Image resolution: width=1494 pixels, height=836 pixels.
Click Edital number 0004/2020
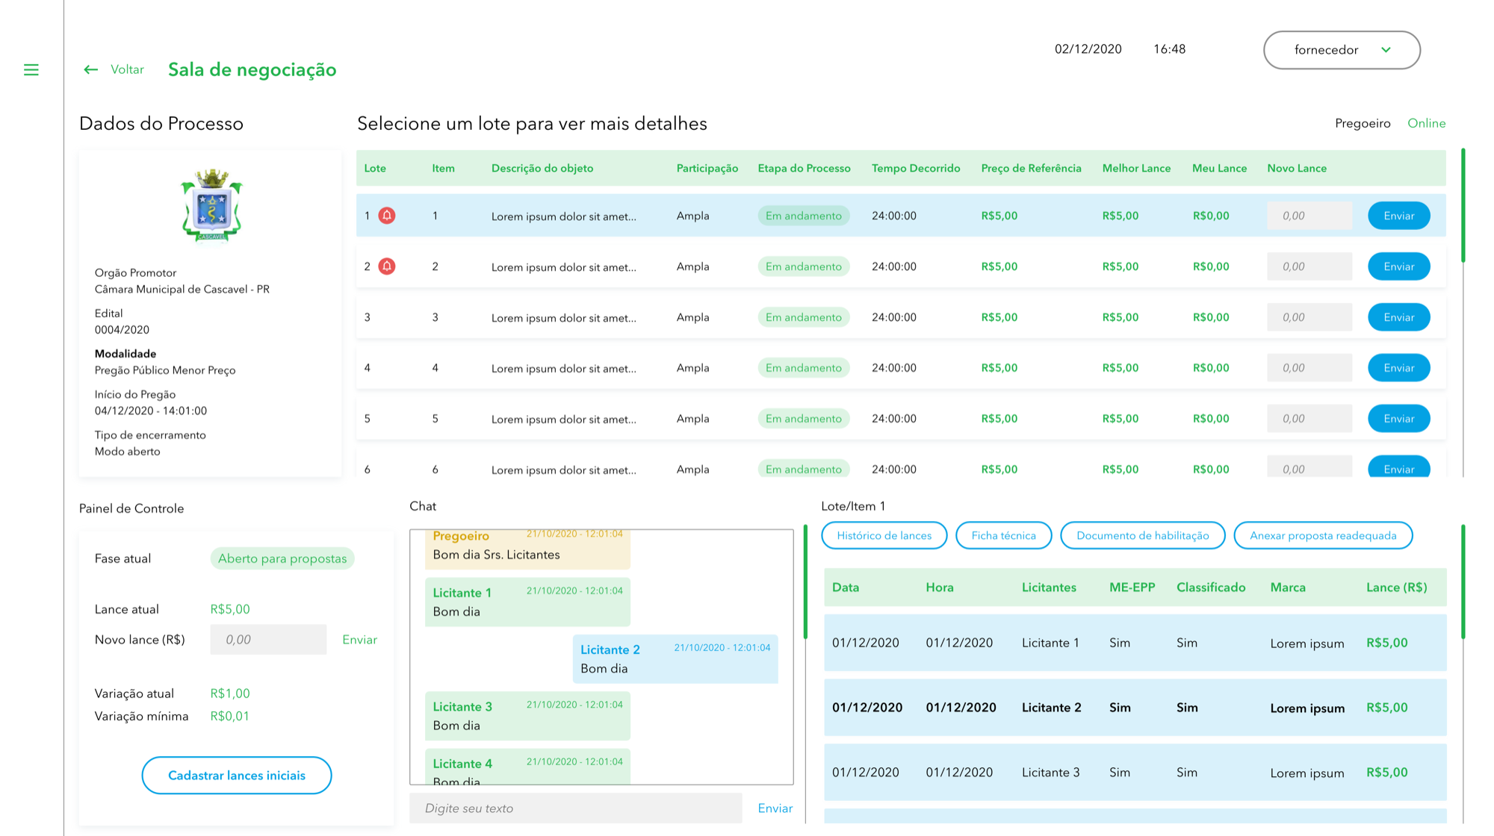pos(122,330)
